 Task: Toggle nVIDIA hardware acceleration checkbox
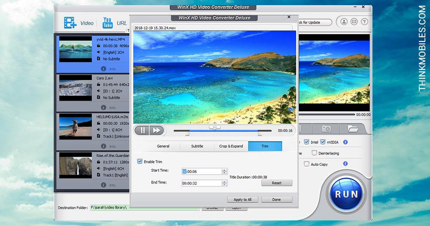coord(323,142)
